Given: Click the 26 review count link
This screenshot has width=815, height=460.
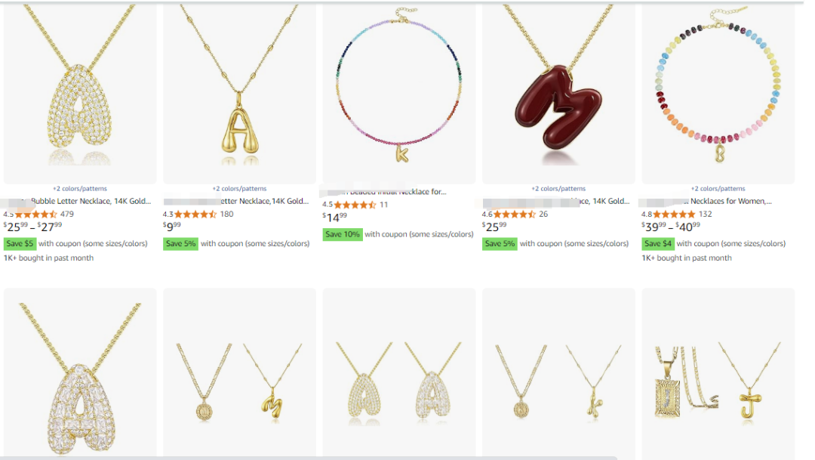Looking at the screenshot, I should point(543,214).
